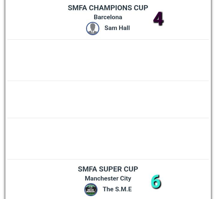Open the SMFA CHAMPIONS CUP heading
Viewport: 216px width, 199px height.
coord(108,8)
